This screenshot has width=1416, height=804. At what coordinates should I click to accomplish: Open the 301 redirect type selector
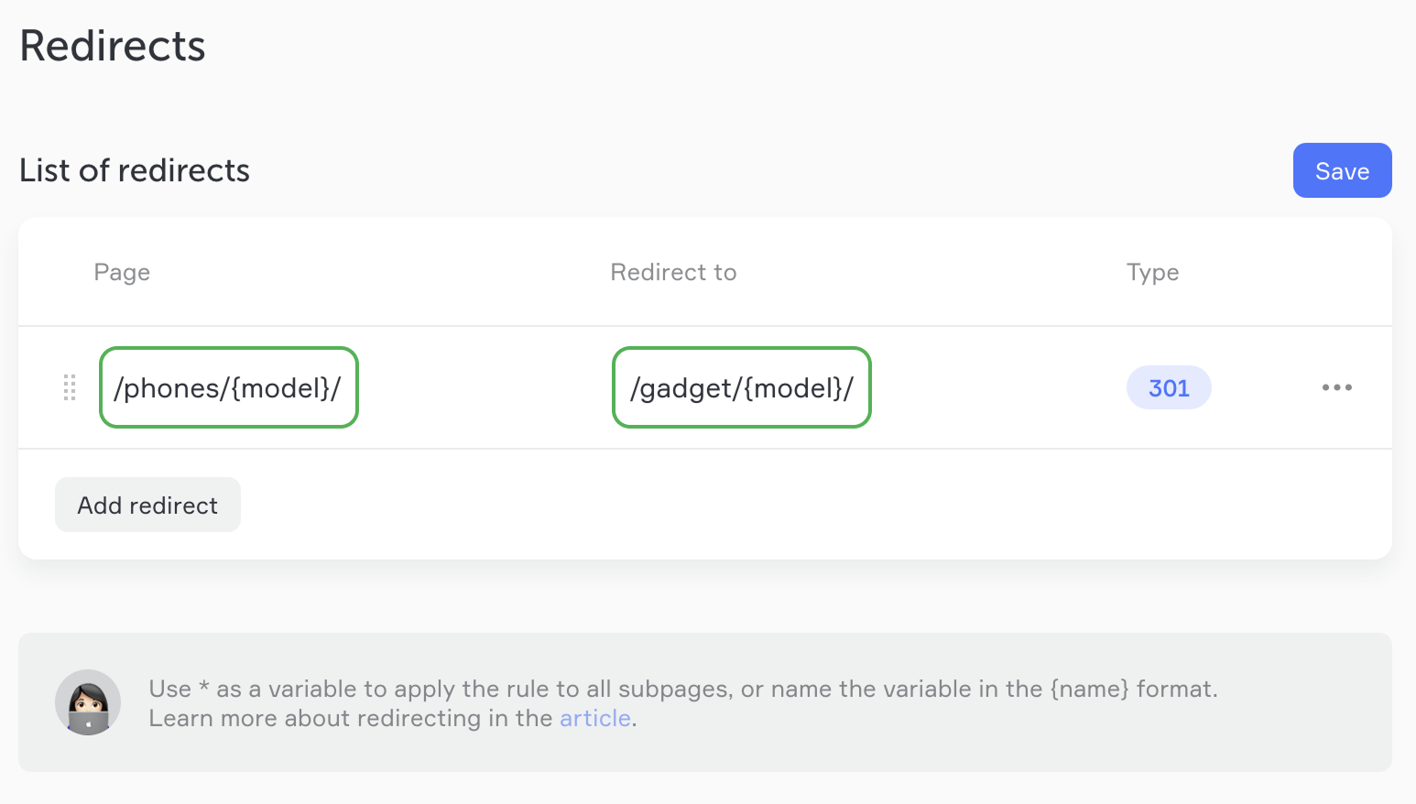pyautogui.click(x=1169, y=387)
